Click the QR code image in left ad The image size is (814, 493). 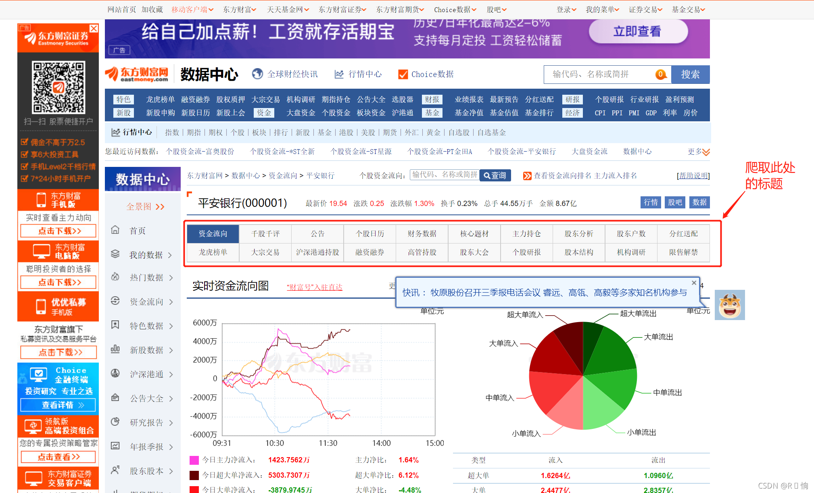pos(58,87)
